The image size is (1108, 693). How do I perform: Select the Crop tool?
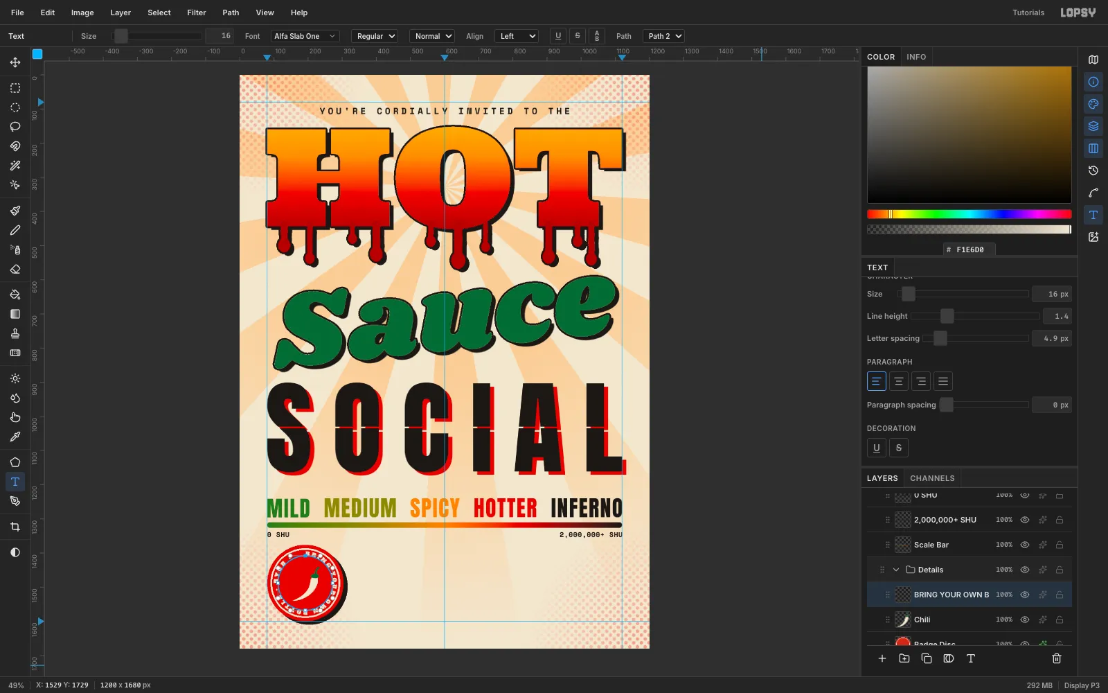click(x=15, y=527)
